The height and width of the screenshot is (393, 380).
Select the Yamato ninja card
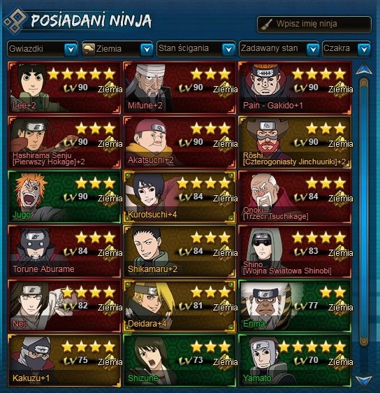[295, 361]
